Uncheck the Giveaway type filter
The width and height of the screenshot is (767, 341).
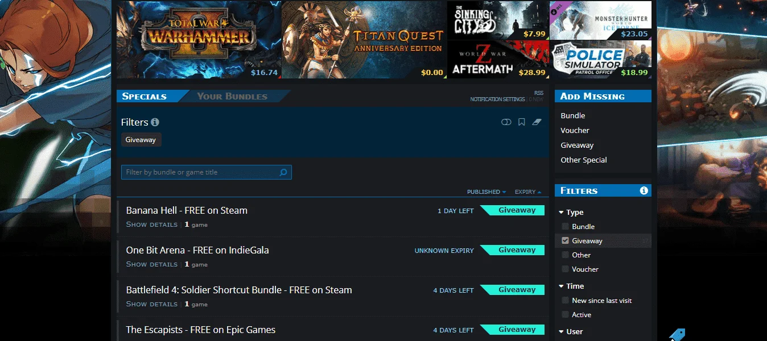[x=565, y=240]
